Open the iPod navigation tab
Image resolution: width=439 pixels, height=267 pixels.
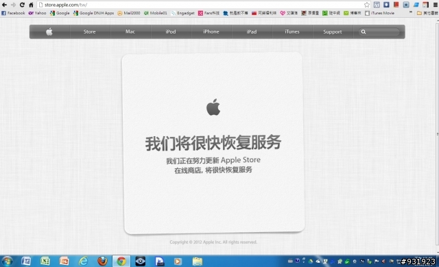click(171, 31)
